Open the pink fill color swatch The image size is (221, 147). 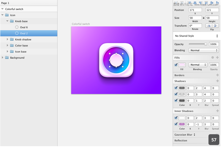tap(182, 65)
